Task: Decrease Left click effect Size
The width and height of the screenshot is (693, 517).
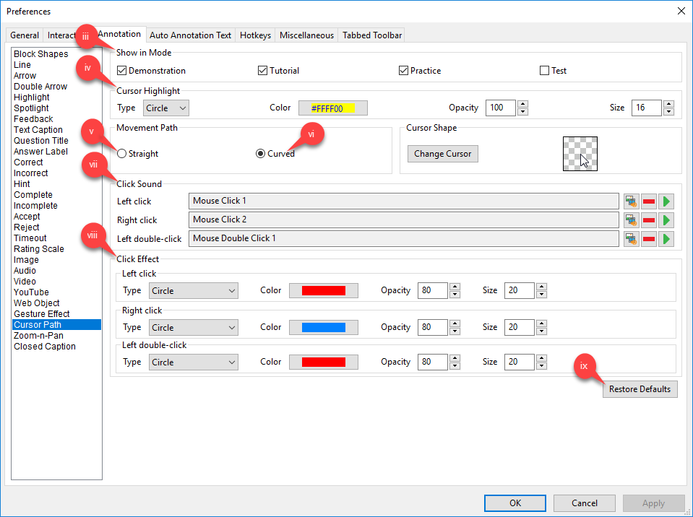Action: (541, 295)
